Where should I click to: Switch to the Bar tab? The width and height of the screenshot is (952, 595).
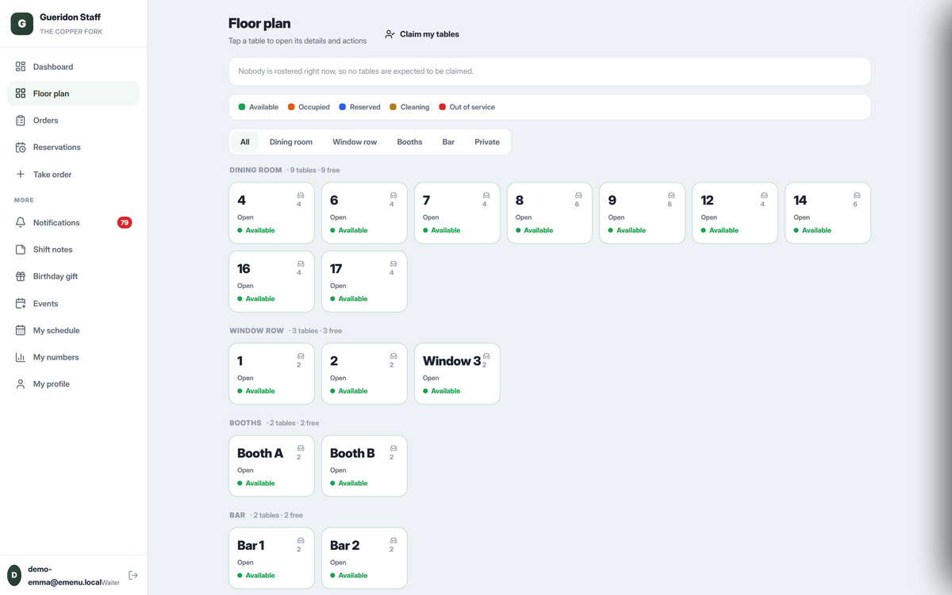(448, 142)
